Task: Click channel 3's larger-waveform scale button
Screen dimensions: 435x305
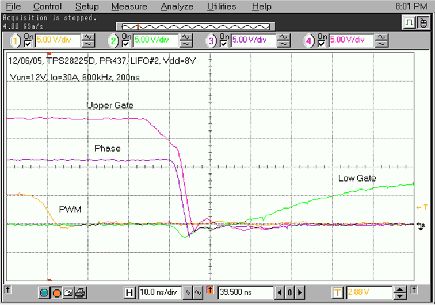Action: (x=284, y=37)
